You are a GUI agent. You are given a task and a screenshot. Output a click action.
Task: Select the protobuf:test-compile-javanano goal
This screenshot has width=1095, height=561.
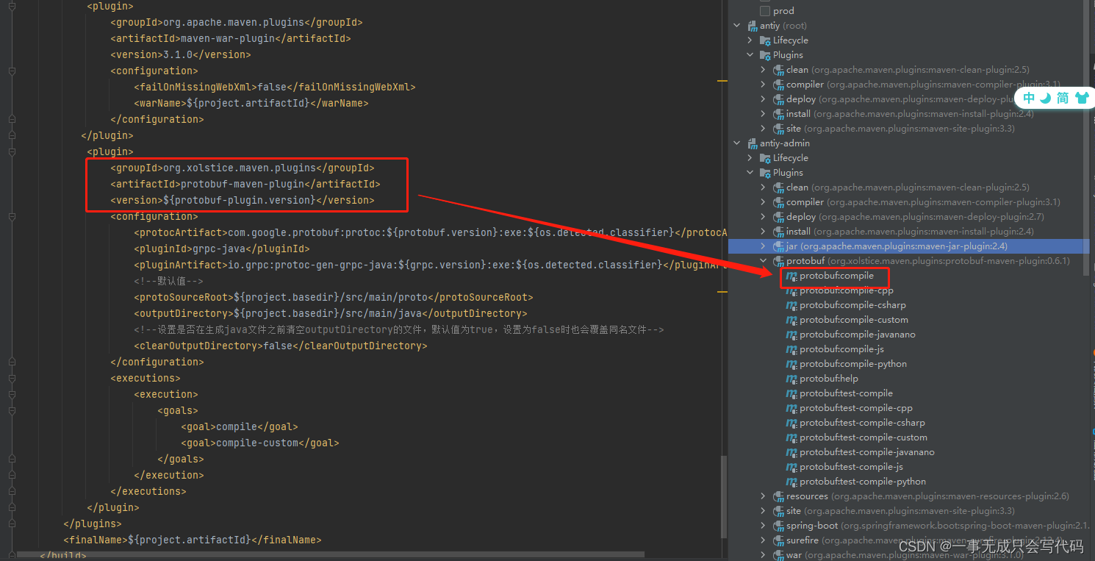click(x=867, y=452)
